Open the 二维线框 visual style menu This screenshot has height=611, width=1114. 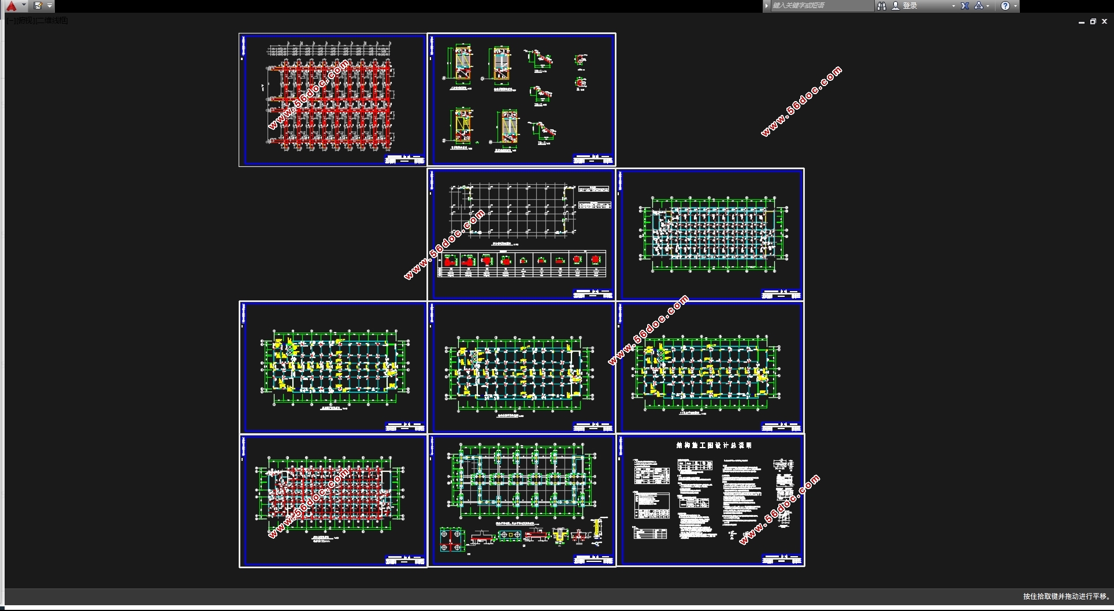52,20
